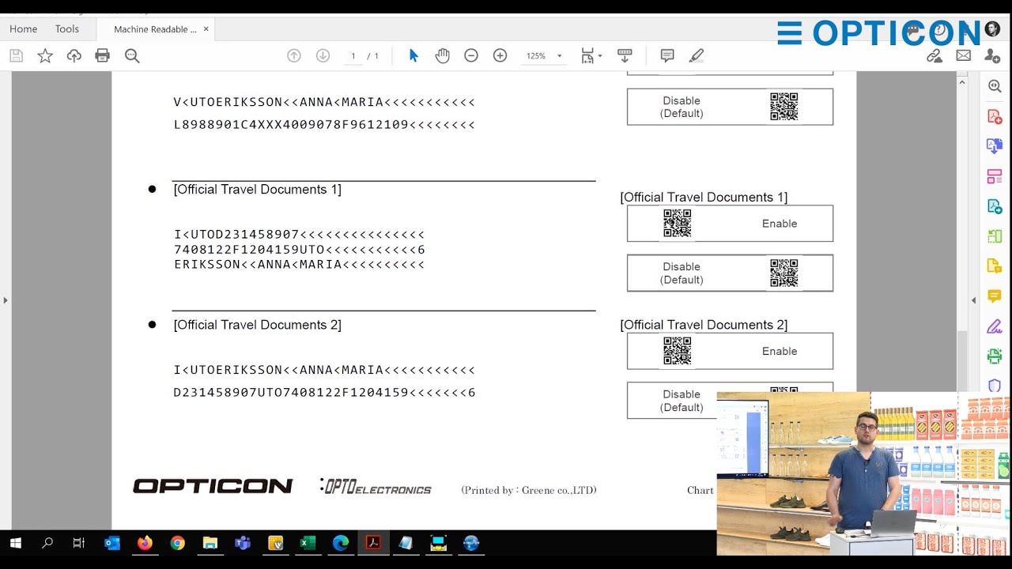Open Windows taskbar search
1012x569 pixels.
coord(47,543)
